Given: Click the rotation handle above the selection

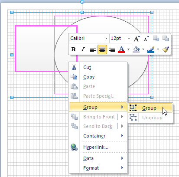Looking at the screenshot, I should tap(82, 2).
